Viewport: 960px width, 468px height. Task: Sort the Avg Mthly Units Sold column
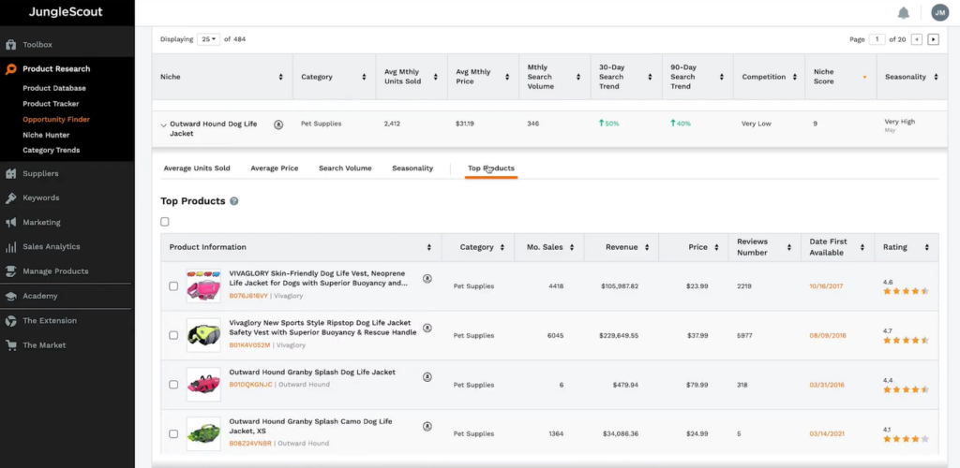pos(435,77)
